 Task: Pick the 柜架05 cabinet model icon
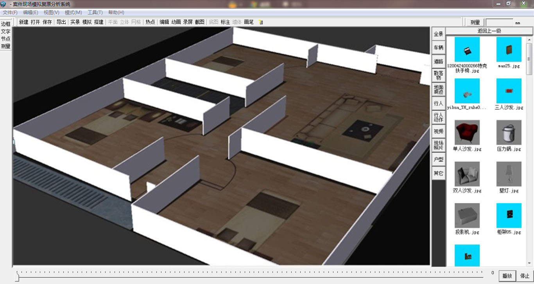click(x=509, y=216)
